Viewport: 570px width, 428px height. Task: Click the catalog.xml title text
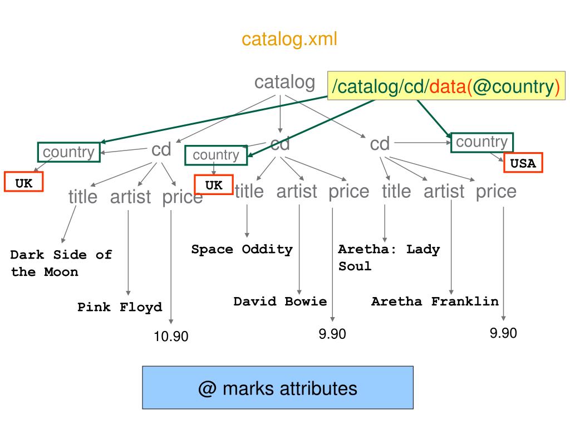click(289, 39)
